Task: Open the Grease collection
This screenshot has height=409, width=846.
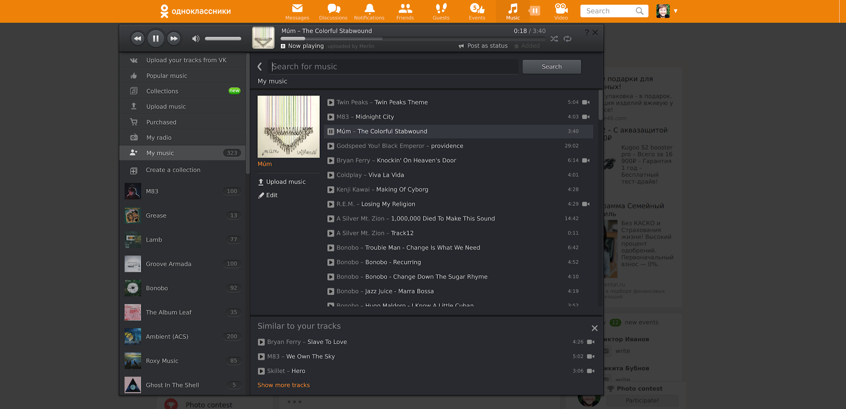Action: coord(183,215)
